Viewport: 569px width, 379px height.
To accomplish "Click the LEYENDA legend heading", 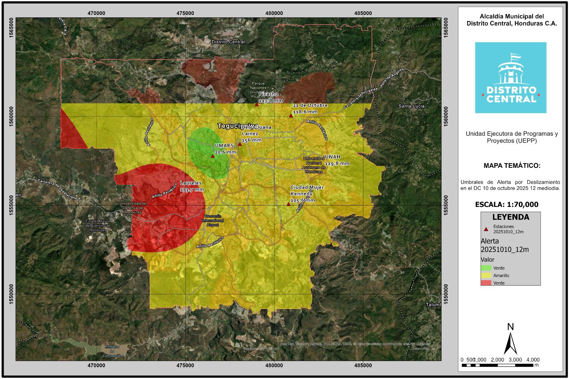I will tap(510, 217).
